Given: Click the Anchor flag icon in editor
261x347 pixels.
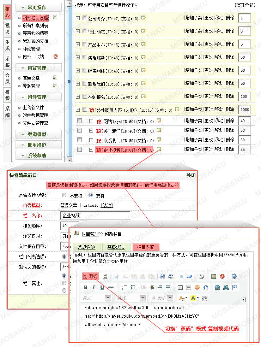Looking at the screenshot, I should [x=235, y=287].
